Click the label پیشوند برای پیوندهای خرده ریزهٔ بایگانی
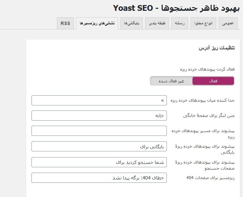Screen dimensions: 243x197 (205, 149)
